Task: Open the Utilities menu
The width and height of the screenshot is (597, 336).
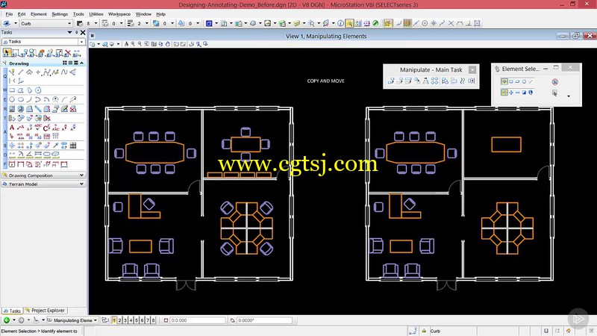Action: (x=96, y=14)
